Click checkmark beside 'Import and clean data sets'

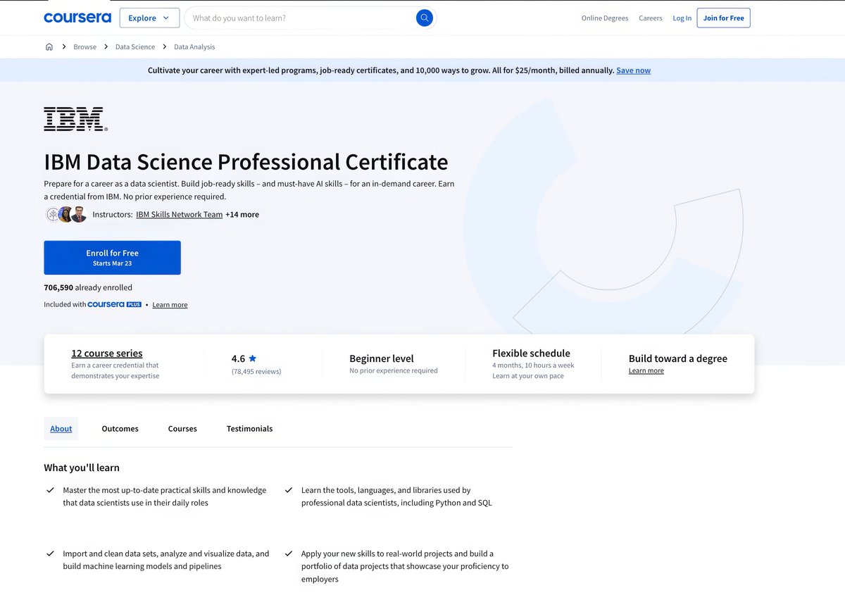(51, 554)
